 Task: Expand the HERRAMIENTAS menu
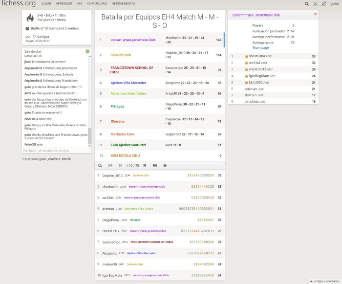click(x=124, y=3)
